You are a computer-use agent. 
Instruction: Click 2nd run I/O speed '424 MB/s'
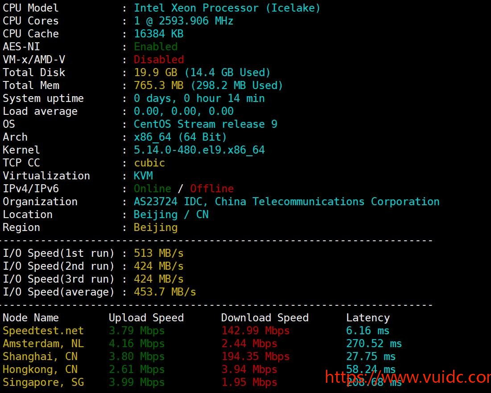tap(158, 266)
